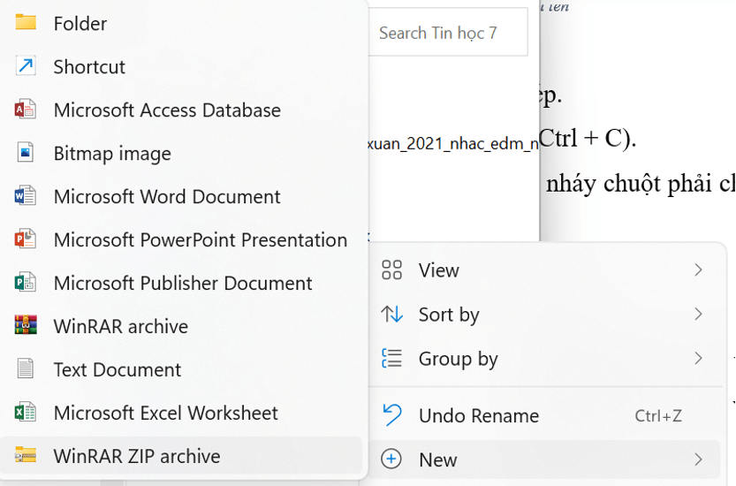Expand the View submenu chevron

pos(698,270)
